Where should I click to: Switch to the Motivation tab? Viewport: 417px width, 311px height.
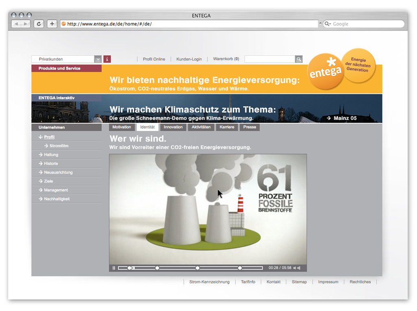(122, 127)
